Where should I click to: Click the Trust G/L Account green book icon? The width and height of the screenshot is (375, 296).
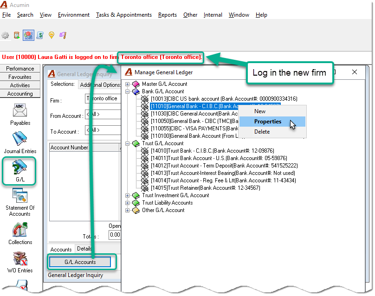[x=136, y=143]
